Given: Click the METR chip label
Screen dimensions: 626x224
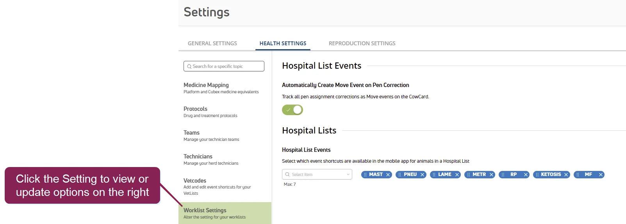Looking at the screenshot, I should coord(479,174).
